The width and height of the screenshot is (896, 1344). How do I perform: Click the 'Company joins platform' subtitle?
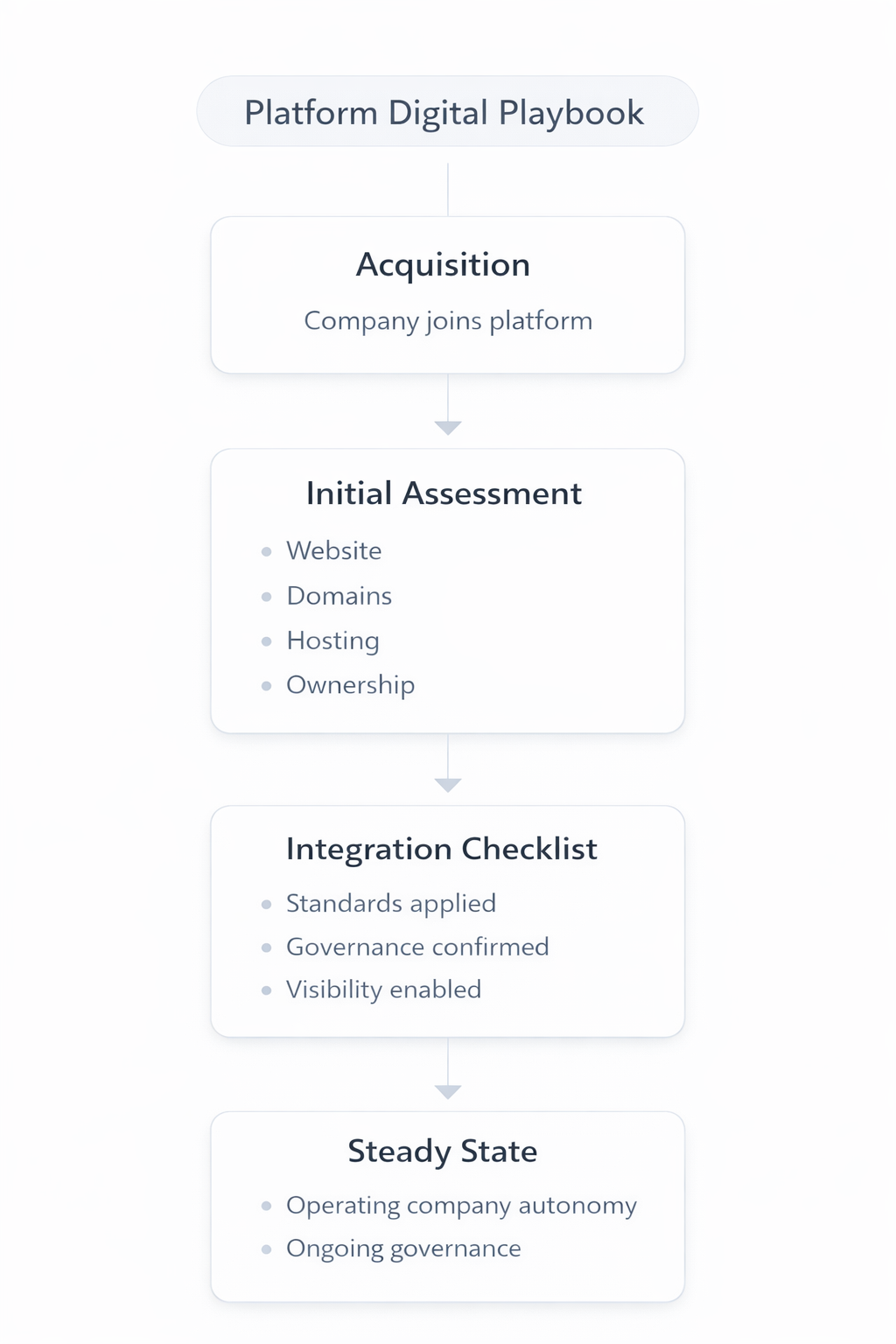click(x=448, y=320)
